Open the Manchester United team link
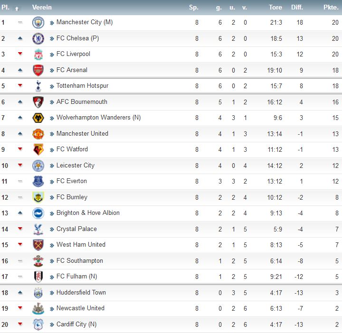 click(82, 133)
